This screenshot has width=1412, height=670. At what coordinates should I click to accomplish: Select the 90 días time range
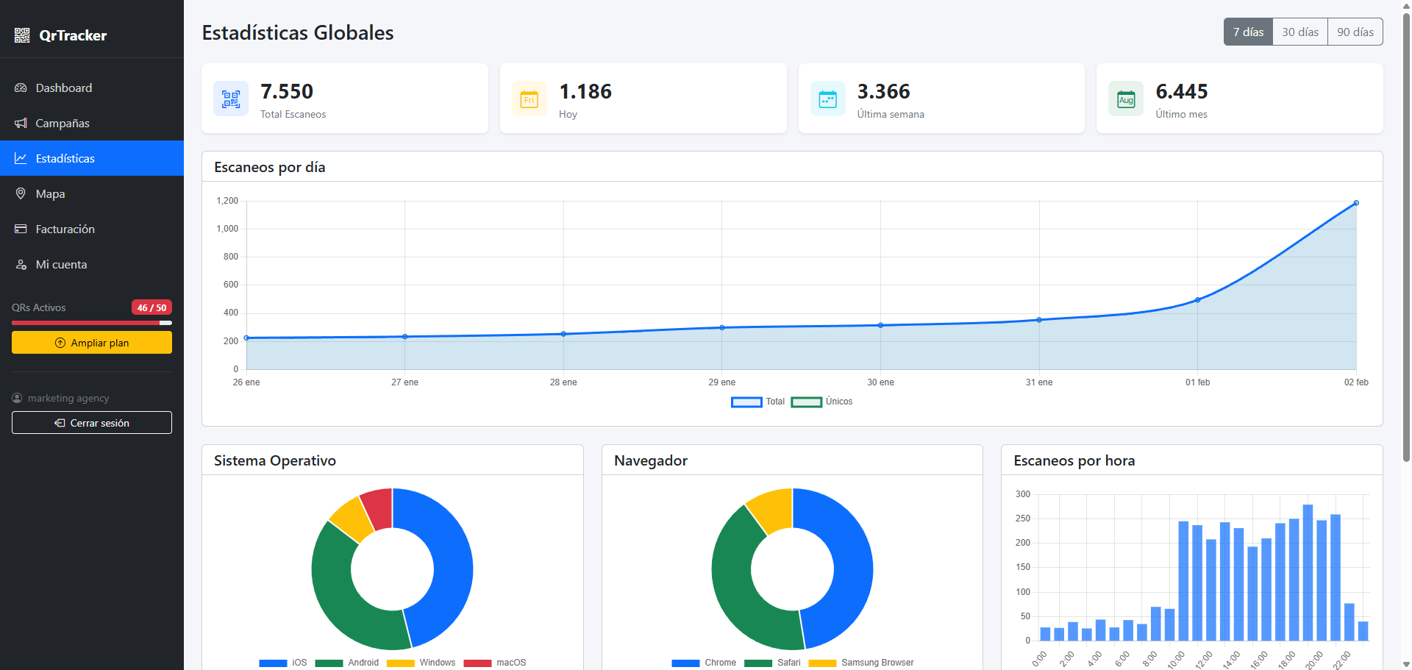1355,32
